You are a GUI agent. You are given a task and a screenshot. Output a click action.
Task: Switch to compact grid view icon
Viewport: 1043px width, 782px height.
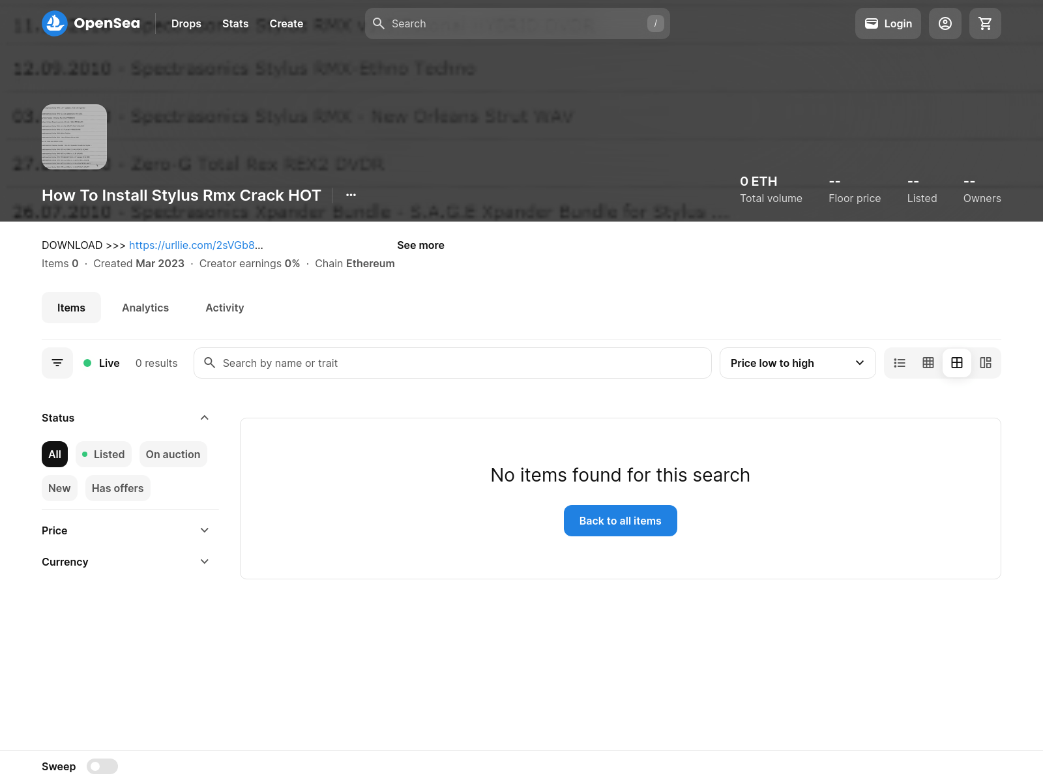click(928, 363)
